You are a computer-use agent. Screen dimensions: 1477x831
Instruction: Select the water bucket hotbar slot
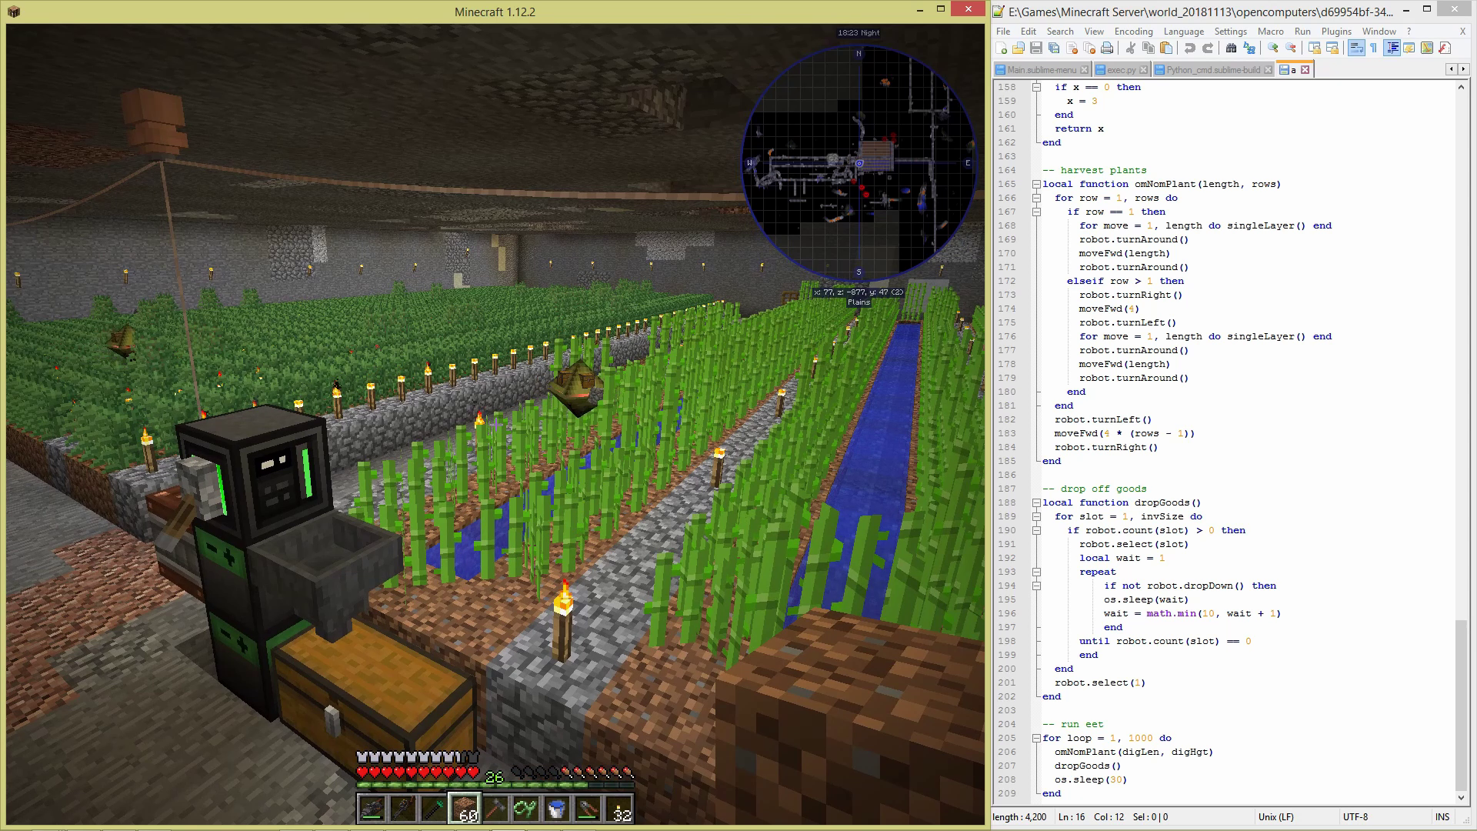pos(557,809)
